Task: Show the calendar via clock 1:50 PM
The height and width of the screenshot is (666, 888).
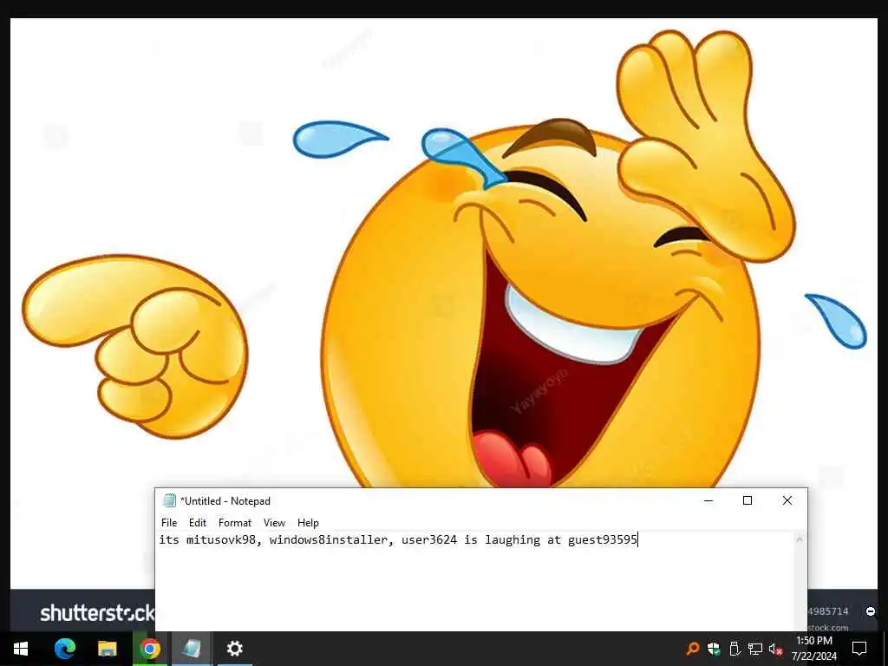Action: tap(813, 649)
